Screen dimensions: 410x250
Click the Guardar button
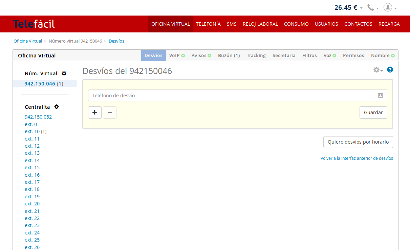[x=373, y=112]
